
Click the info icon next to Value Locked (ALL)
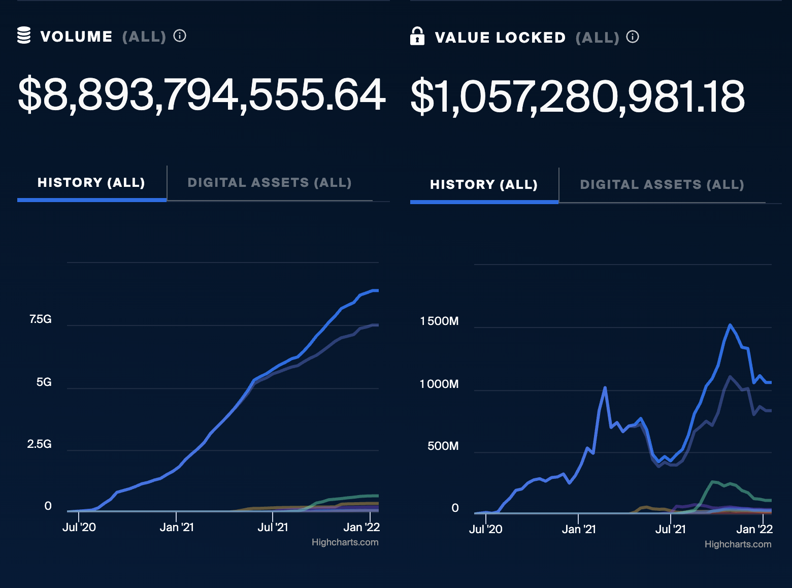point(633,37)
